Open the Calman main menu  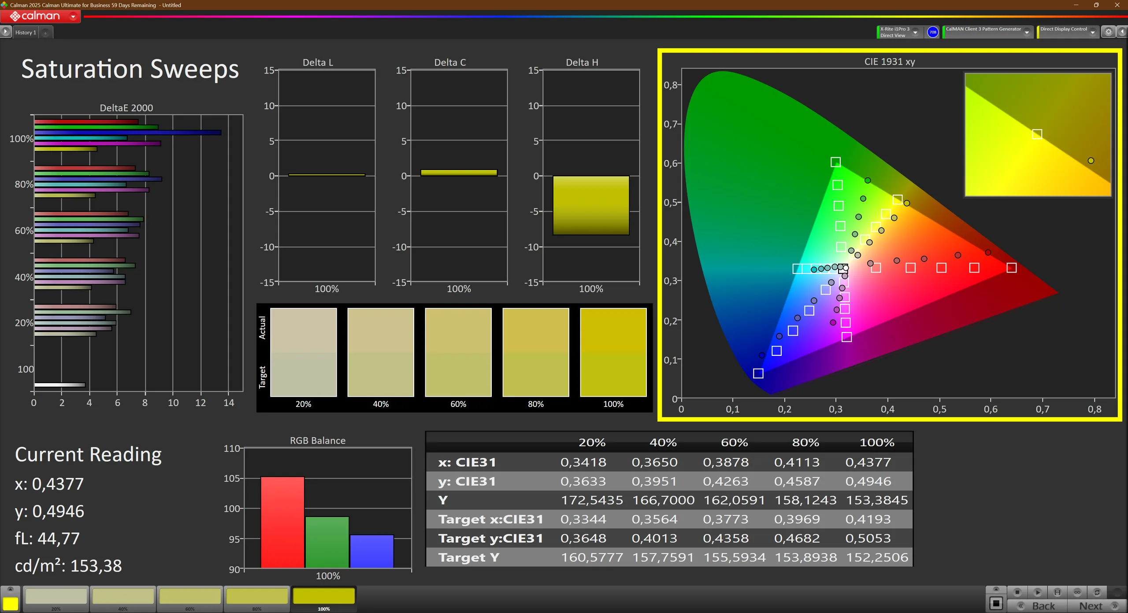[41, 16]
